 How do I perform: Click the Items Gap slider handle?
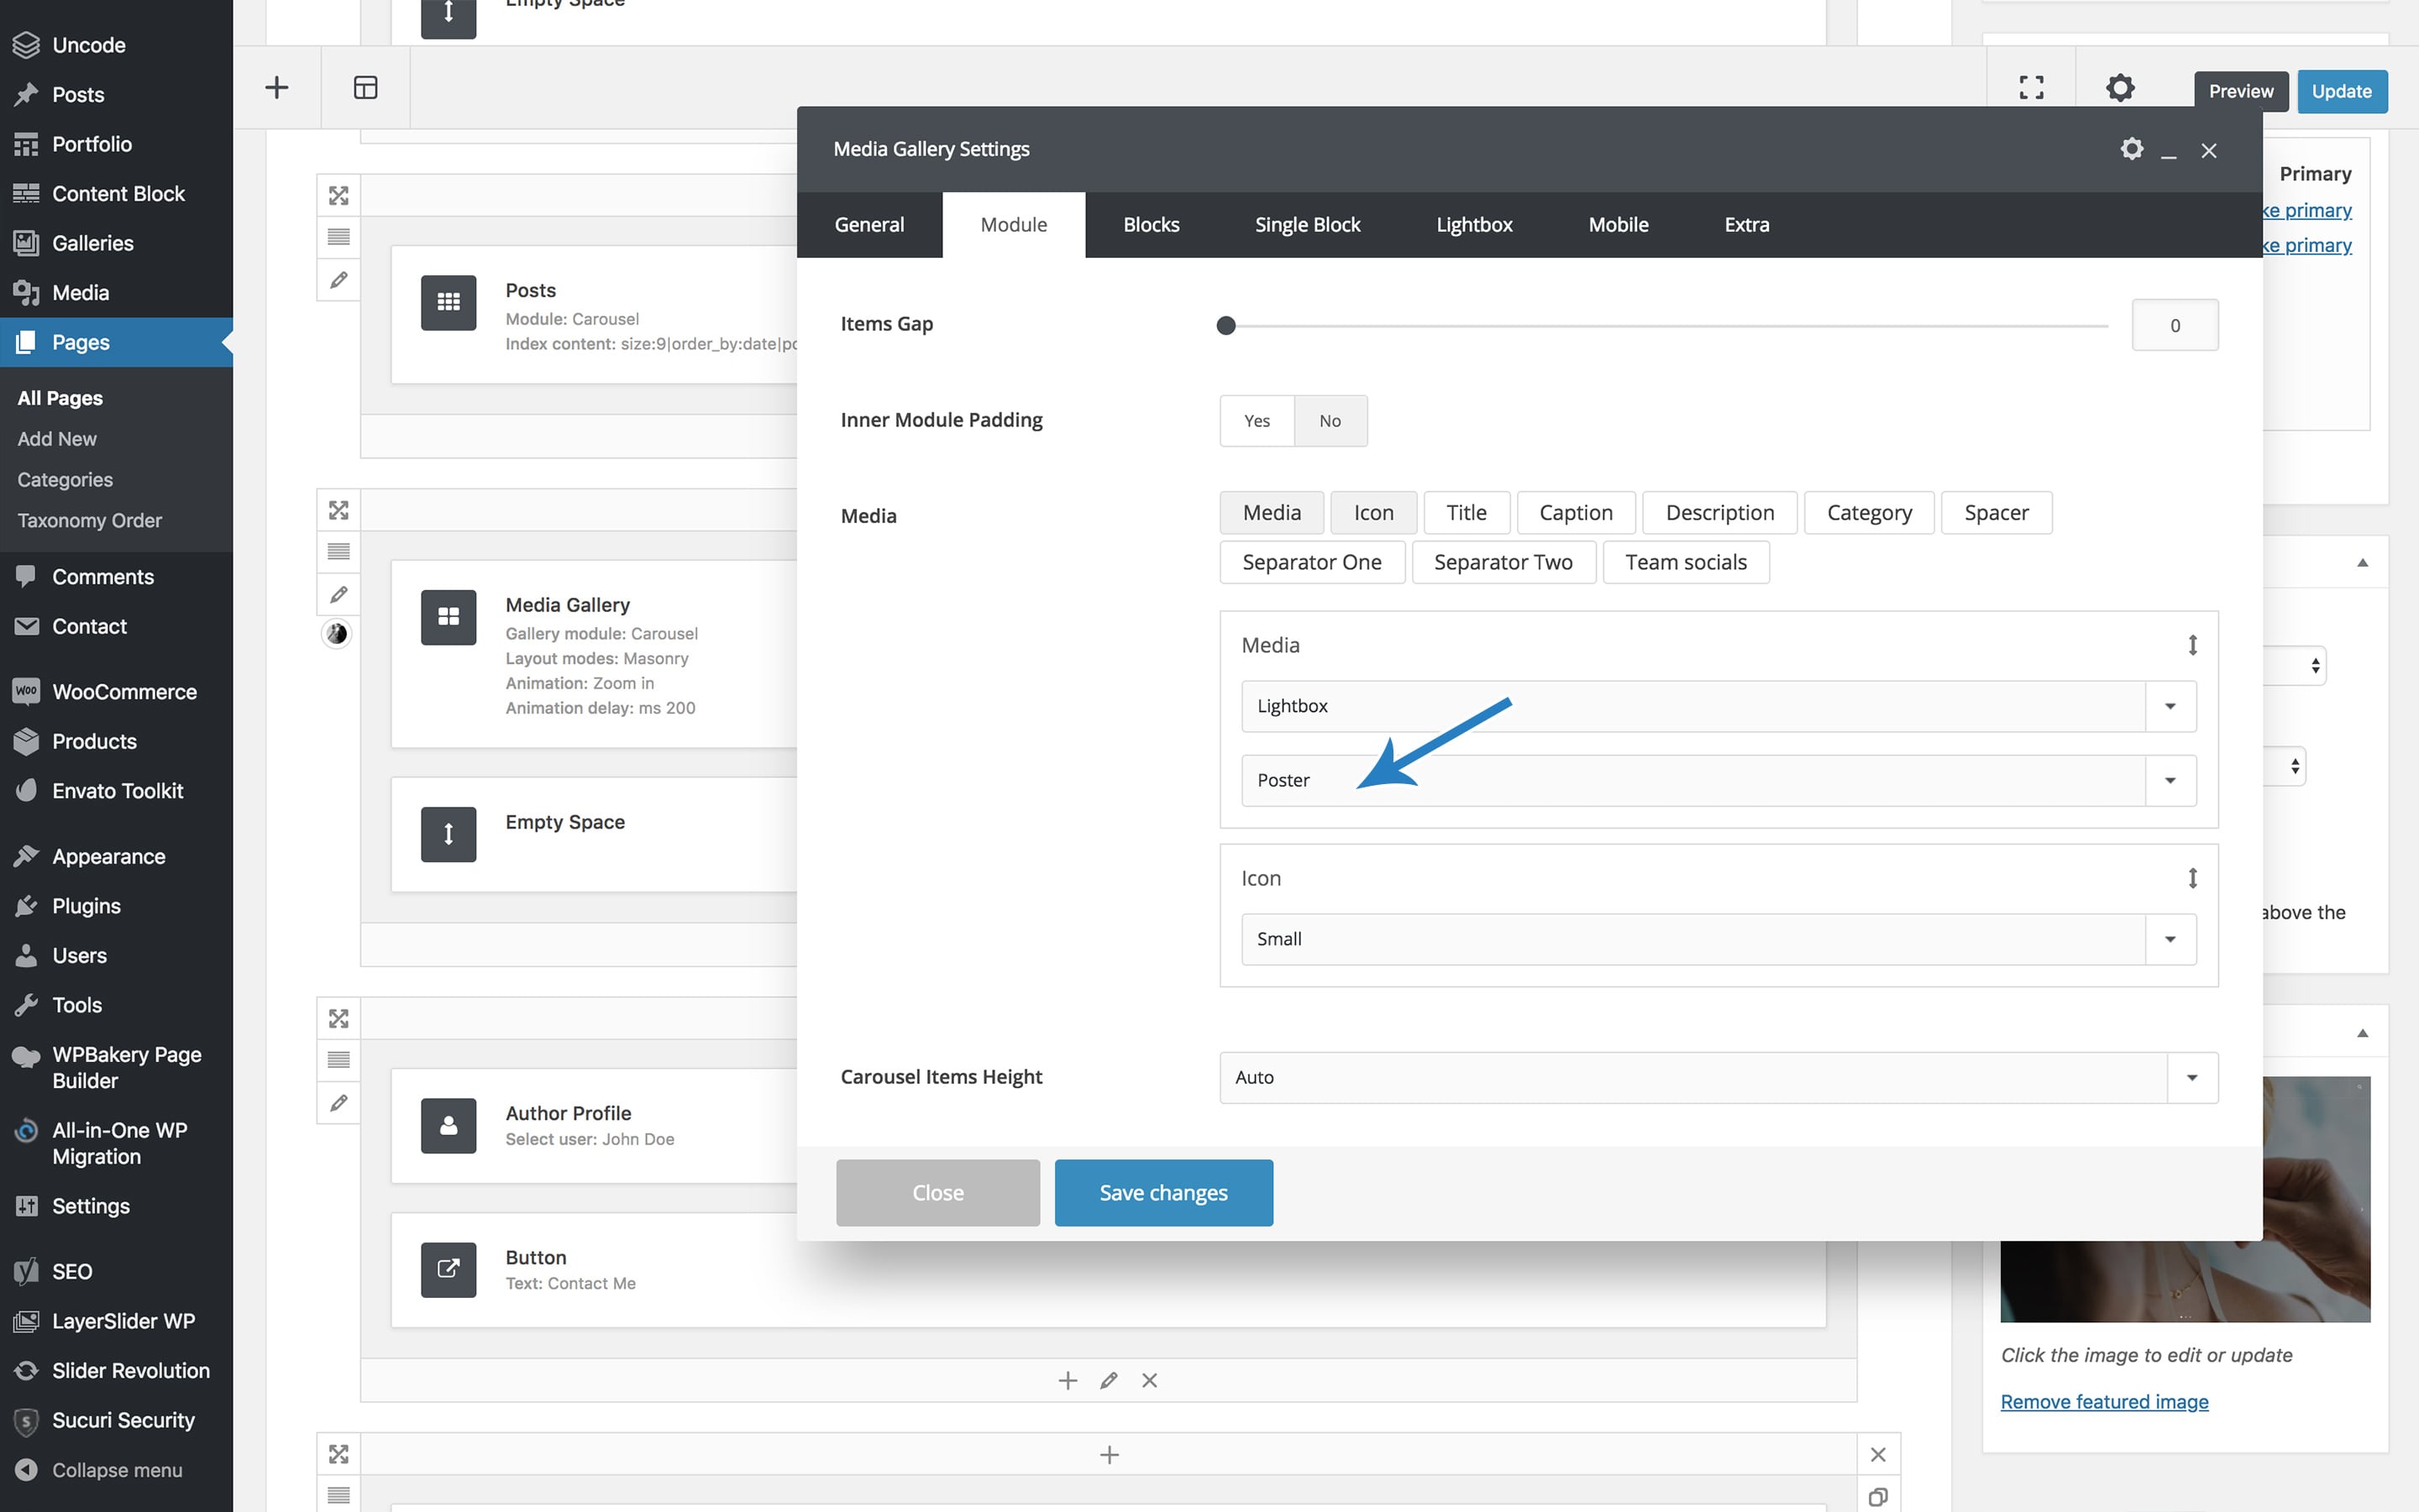click(x=1225, y=325)
